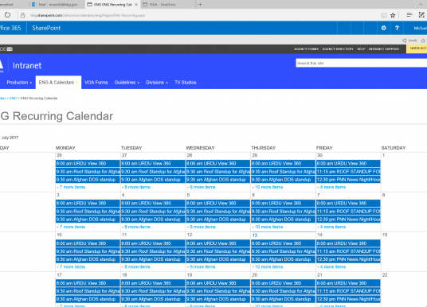Open 9:30 am Roof Standup on Thursday 20
Screen dimensions: 427x307
click(283, 291)
